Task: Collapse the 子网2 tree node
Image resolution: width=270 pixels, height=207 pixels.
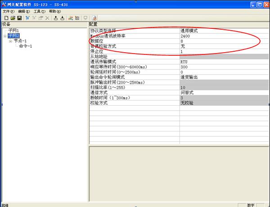Action: tap(4, 36)
